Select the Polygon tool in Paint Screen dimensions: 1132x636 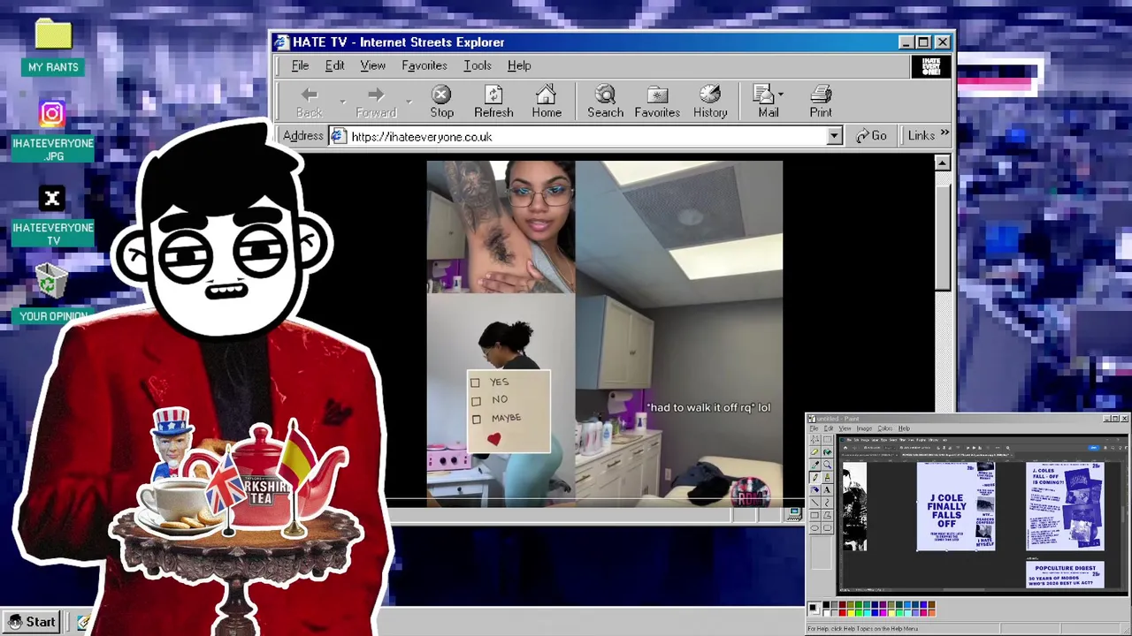(827, 515)
